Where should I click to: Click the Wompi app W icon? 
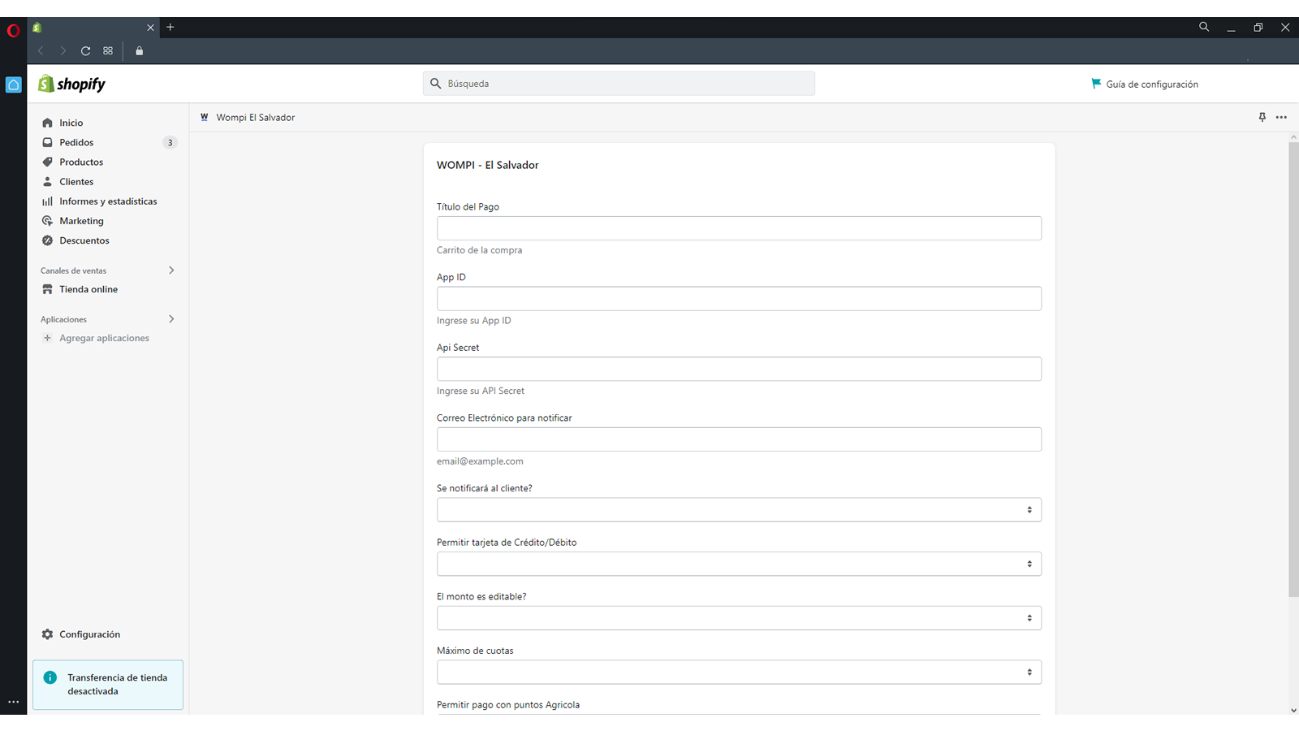(x=205, y=117)
